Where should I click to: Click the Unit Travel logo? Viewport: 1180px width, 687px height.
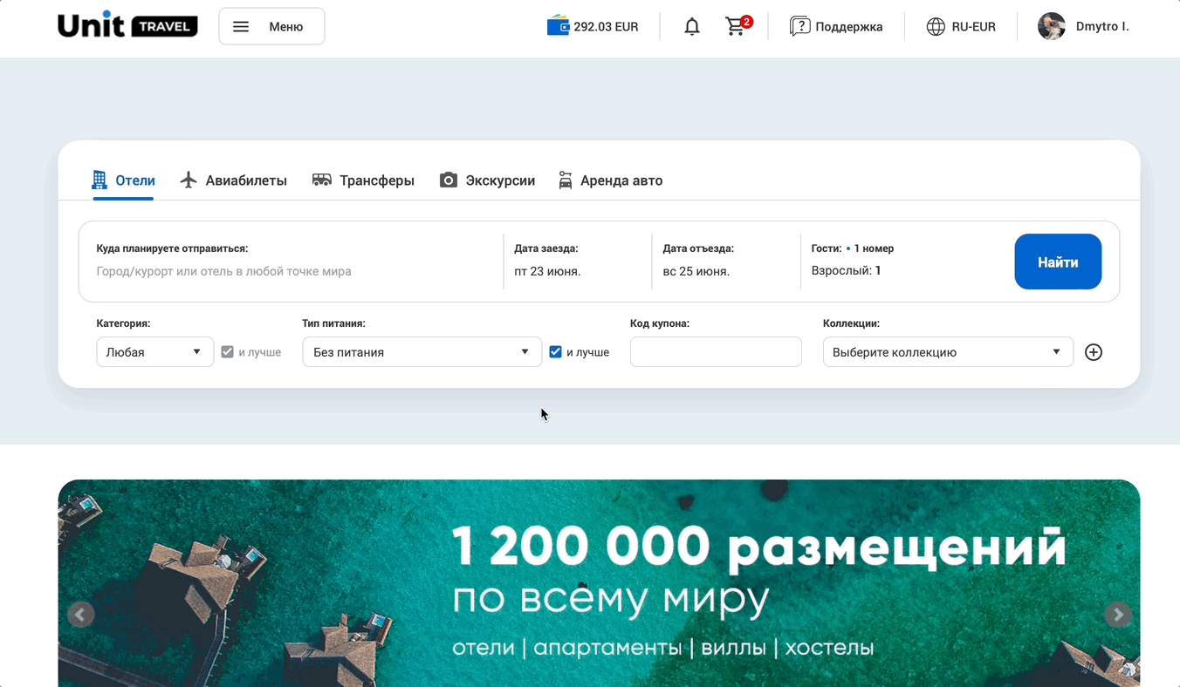(x=127, y=25)
